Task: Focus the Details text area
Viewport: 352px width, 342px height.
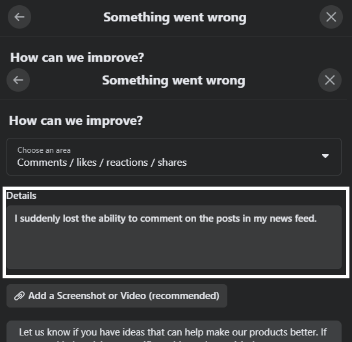Action: tap(174, 237)
